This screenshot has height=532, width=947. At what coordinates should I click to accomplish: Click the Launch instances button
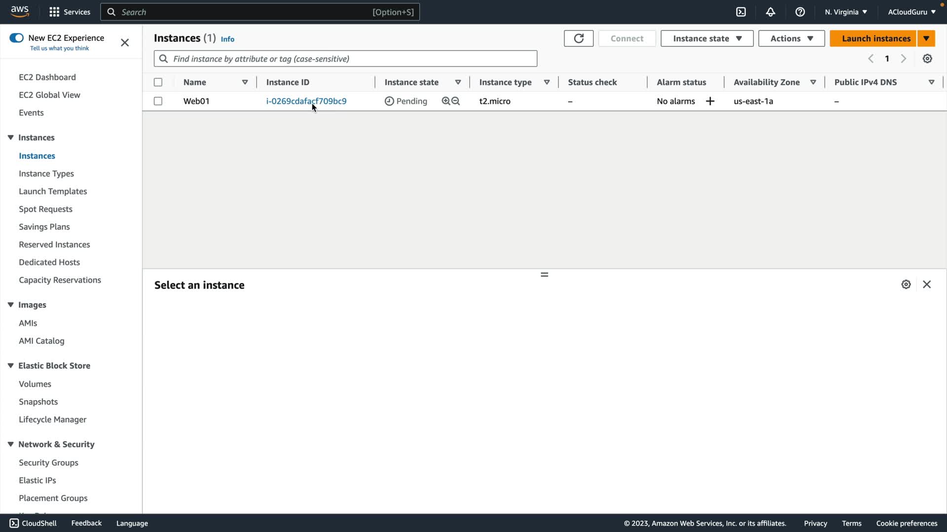click(875, 38)
